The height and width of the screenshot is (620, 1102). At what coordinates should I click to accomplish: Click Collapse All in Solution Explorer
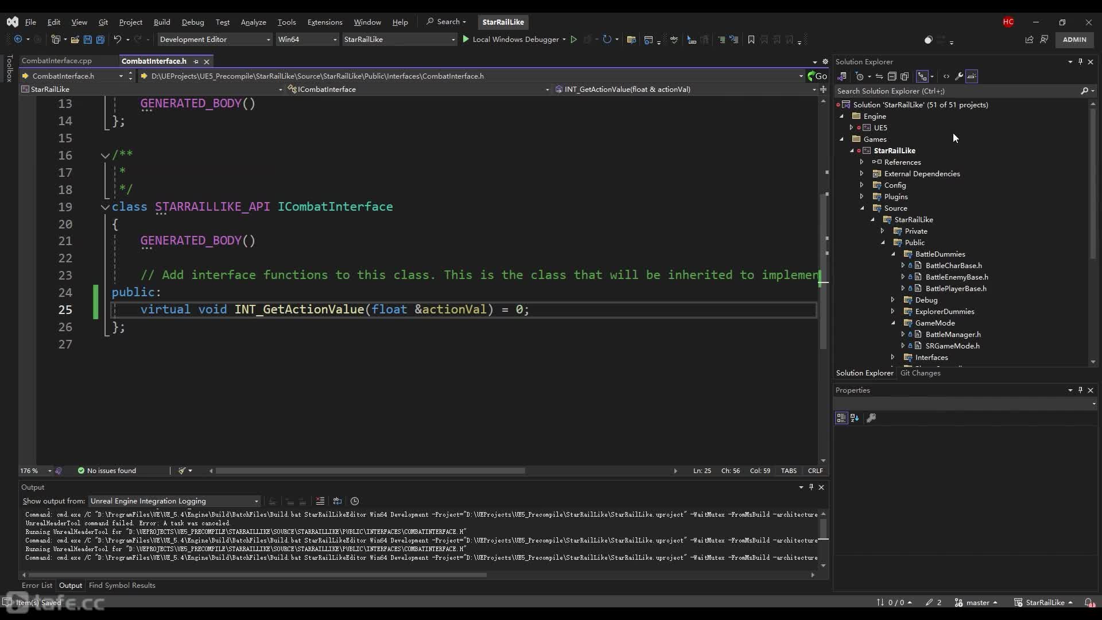click(892, 76)
